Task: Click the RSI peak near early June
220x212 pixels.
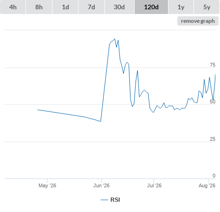Action: click(115, 39)
